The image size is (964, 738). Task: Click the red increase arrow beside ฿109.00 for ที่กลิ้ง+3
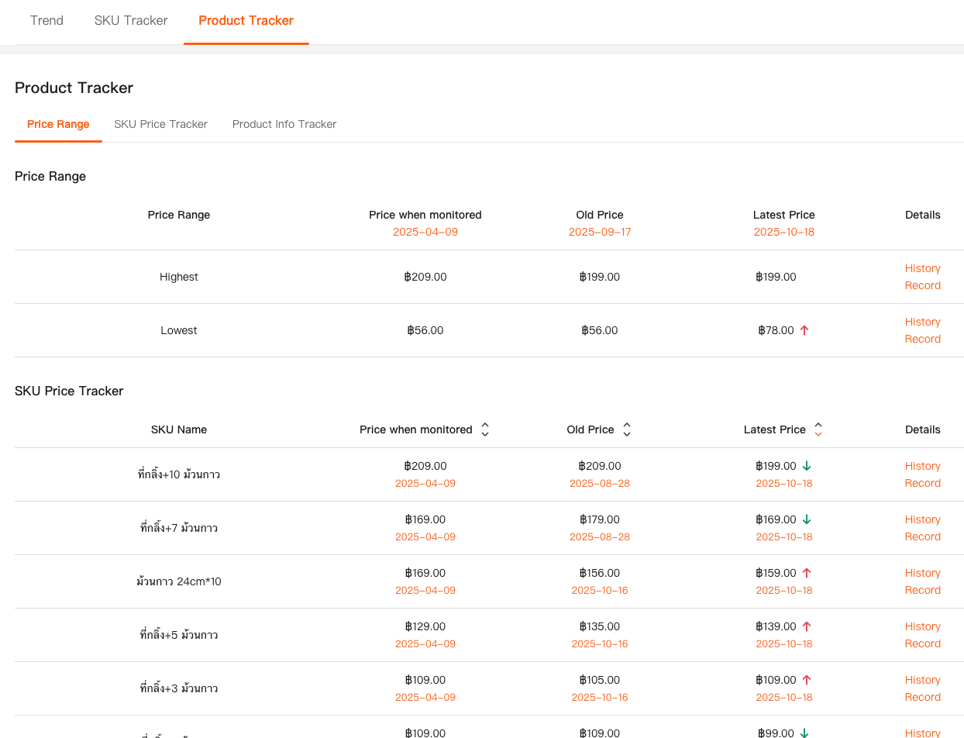click(806, 680)
